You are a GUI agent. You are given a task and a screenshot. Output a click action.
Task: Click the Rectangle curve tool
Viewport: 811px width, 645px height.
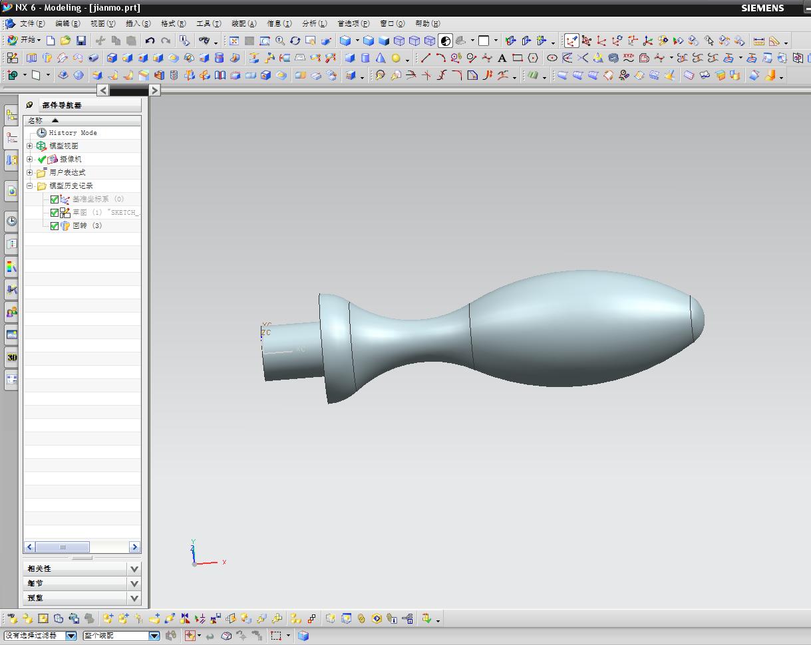518,58
